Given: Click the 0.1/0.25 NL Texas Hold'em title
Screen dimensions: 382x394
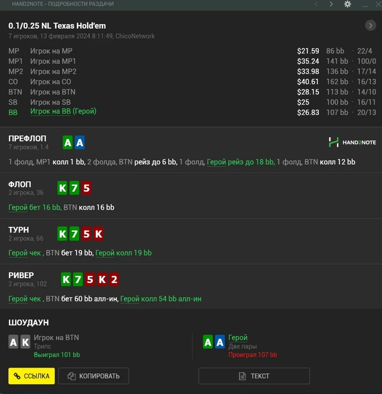Looking at the screenshot, I should pos(57,26).
